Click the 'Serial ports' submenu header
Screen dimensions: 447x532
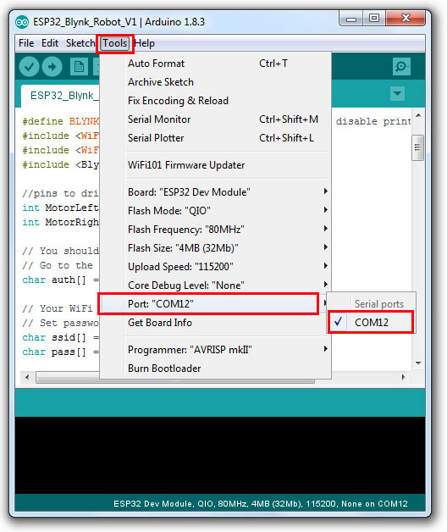[x=378, y=304]
